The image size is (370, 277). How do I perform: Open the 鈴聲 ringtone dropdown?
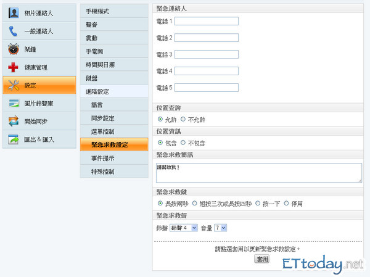click(x=184, y=228)
